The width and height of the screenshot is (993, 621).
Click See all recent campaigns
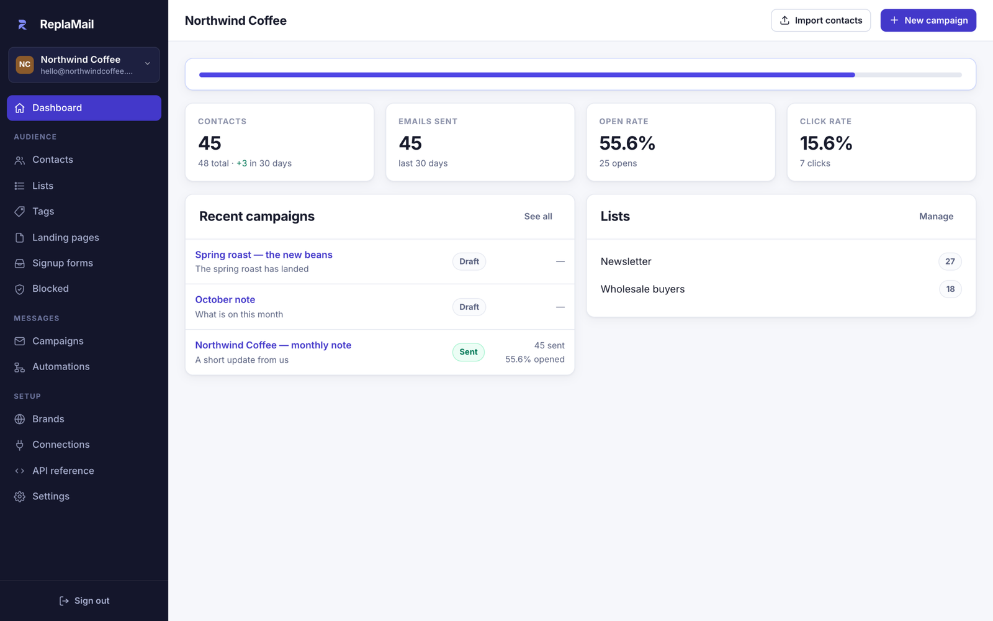(538, 217)
